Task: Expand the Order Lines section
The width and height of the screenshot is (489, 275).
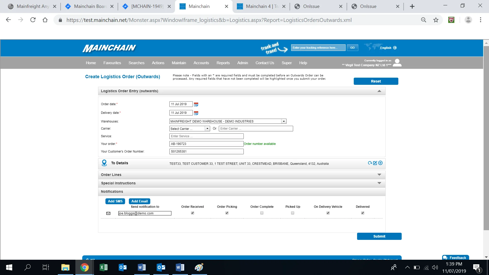Action: point(379,175)
